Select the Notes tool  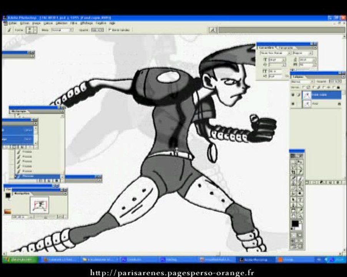coord(294,211)
